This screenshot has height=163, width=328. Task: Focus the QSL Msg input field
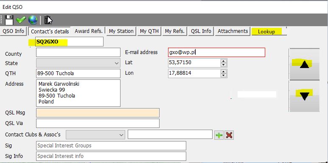point(98,113)
